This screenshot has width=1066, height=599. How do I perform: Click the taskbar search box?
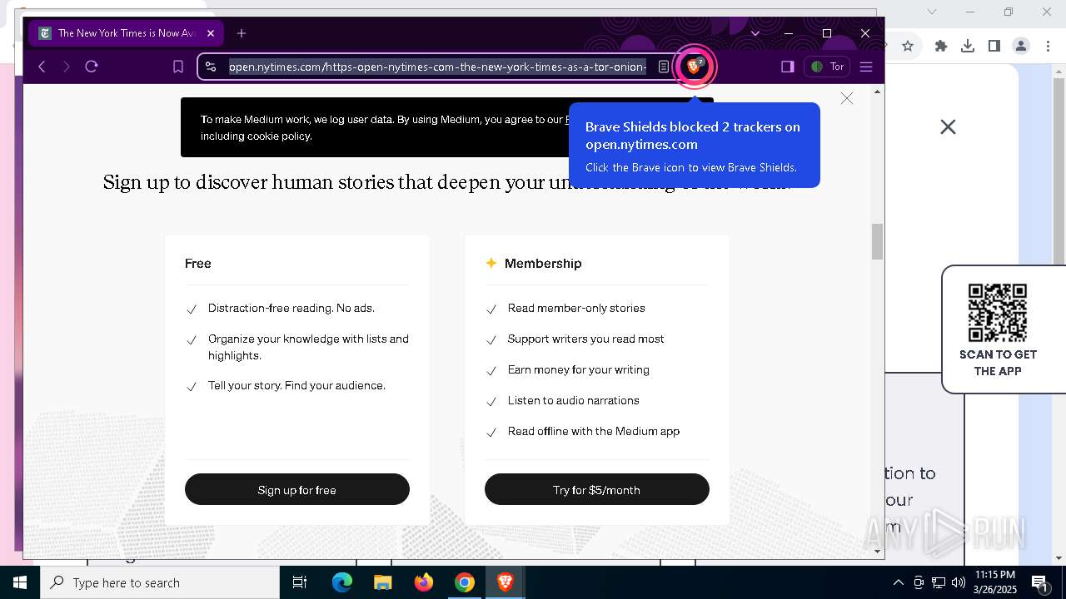pyautogui.click(x=160, y=582)
